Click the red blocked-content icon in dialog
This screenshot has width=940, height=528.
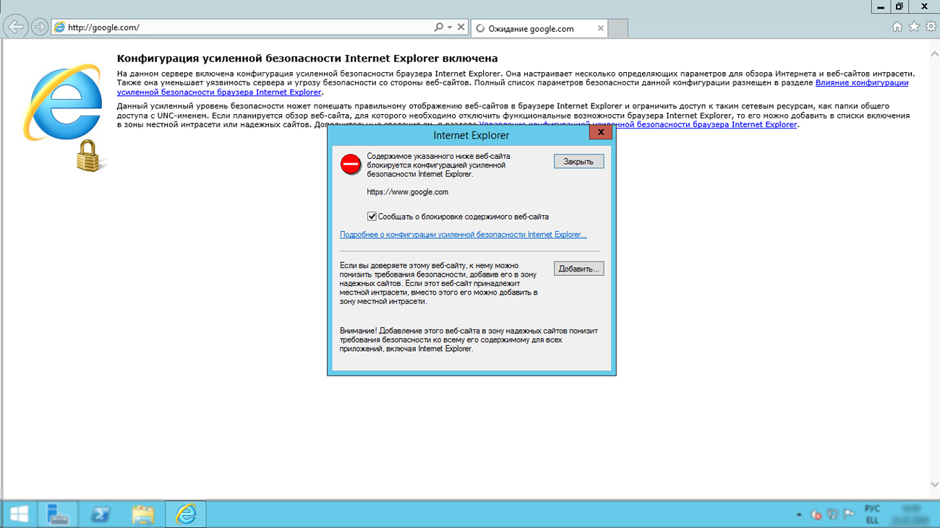click(351, 164)
